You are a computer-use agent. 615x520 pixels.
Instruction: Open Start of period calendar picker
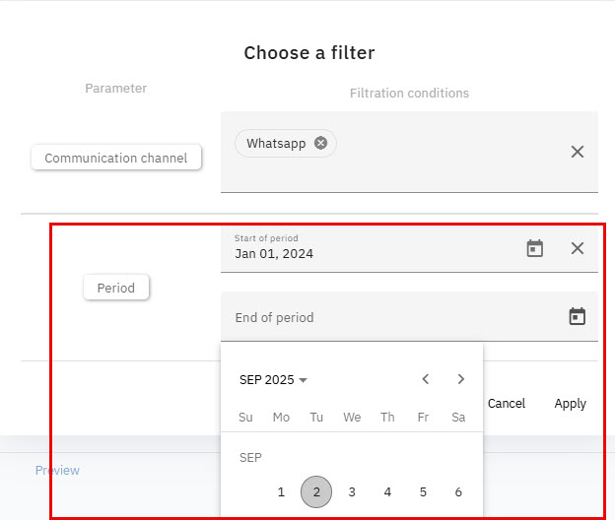point(534,248)
